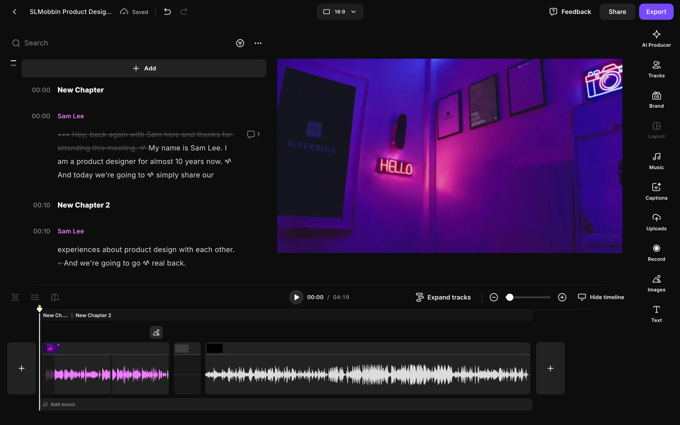
Task: Play the video preview
Action: click(296, 297)
